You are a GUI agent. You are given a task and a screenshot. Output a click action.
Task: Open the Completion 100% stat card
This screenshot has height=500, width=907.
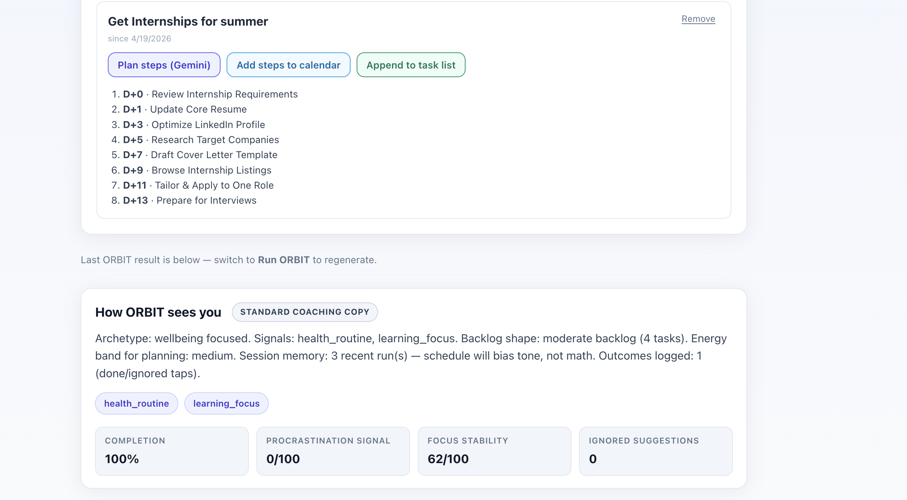tap(172, 451)
